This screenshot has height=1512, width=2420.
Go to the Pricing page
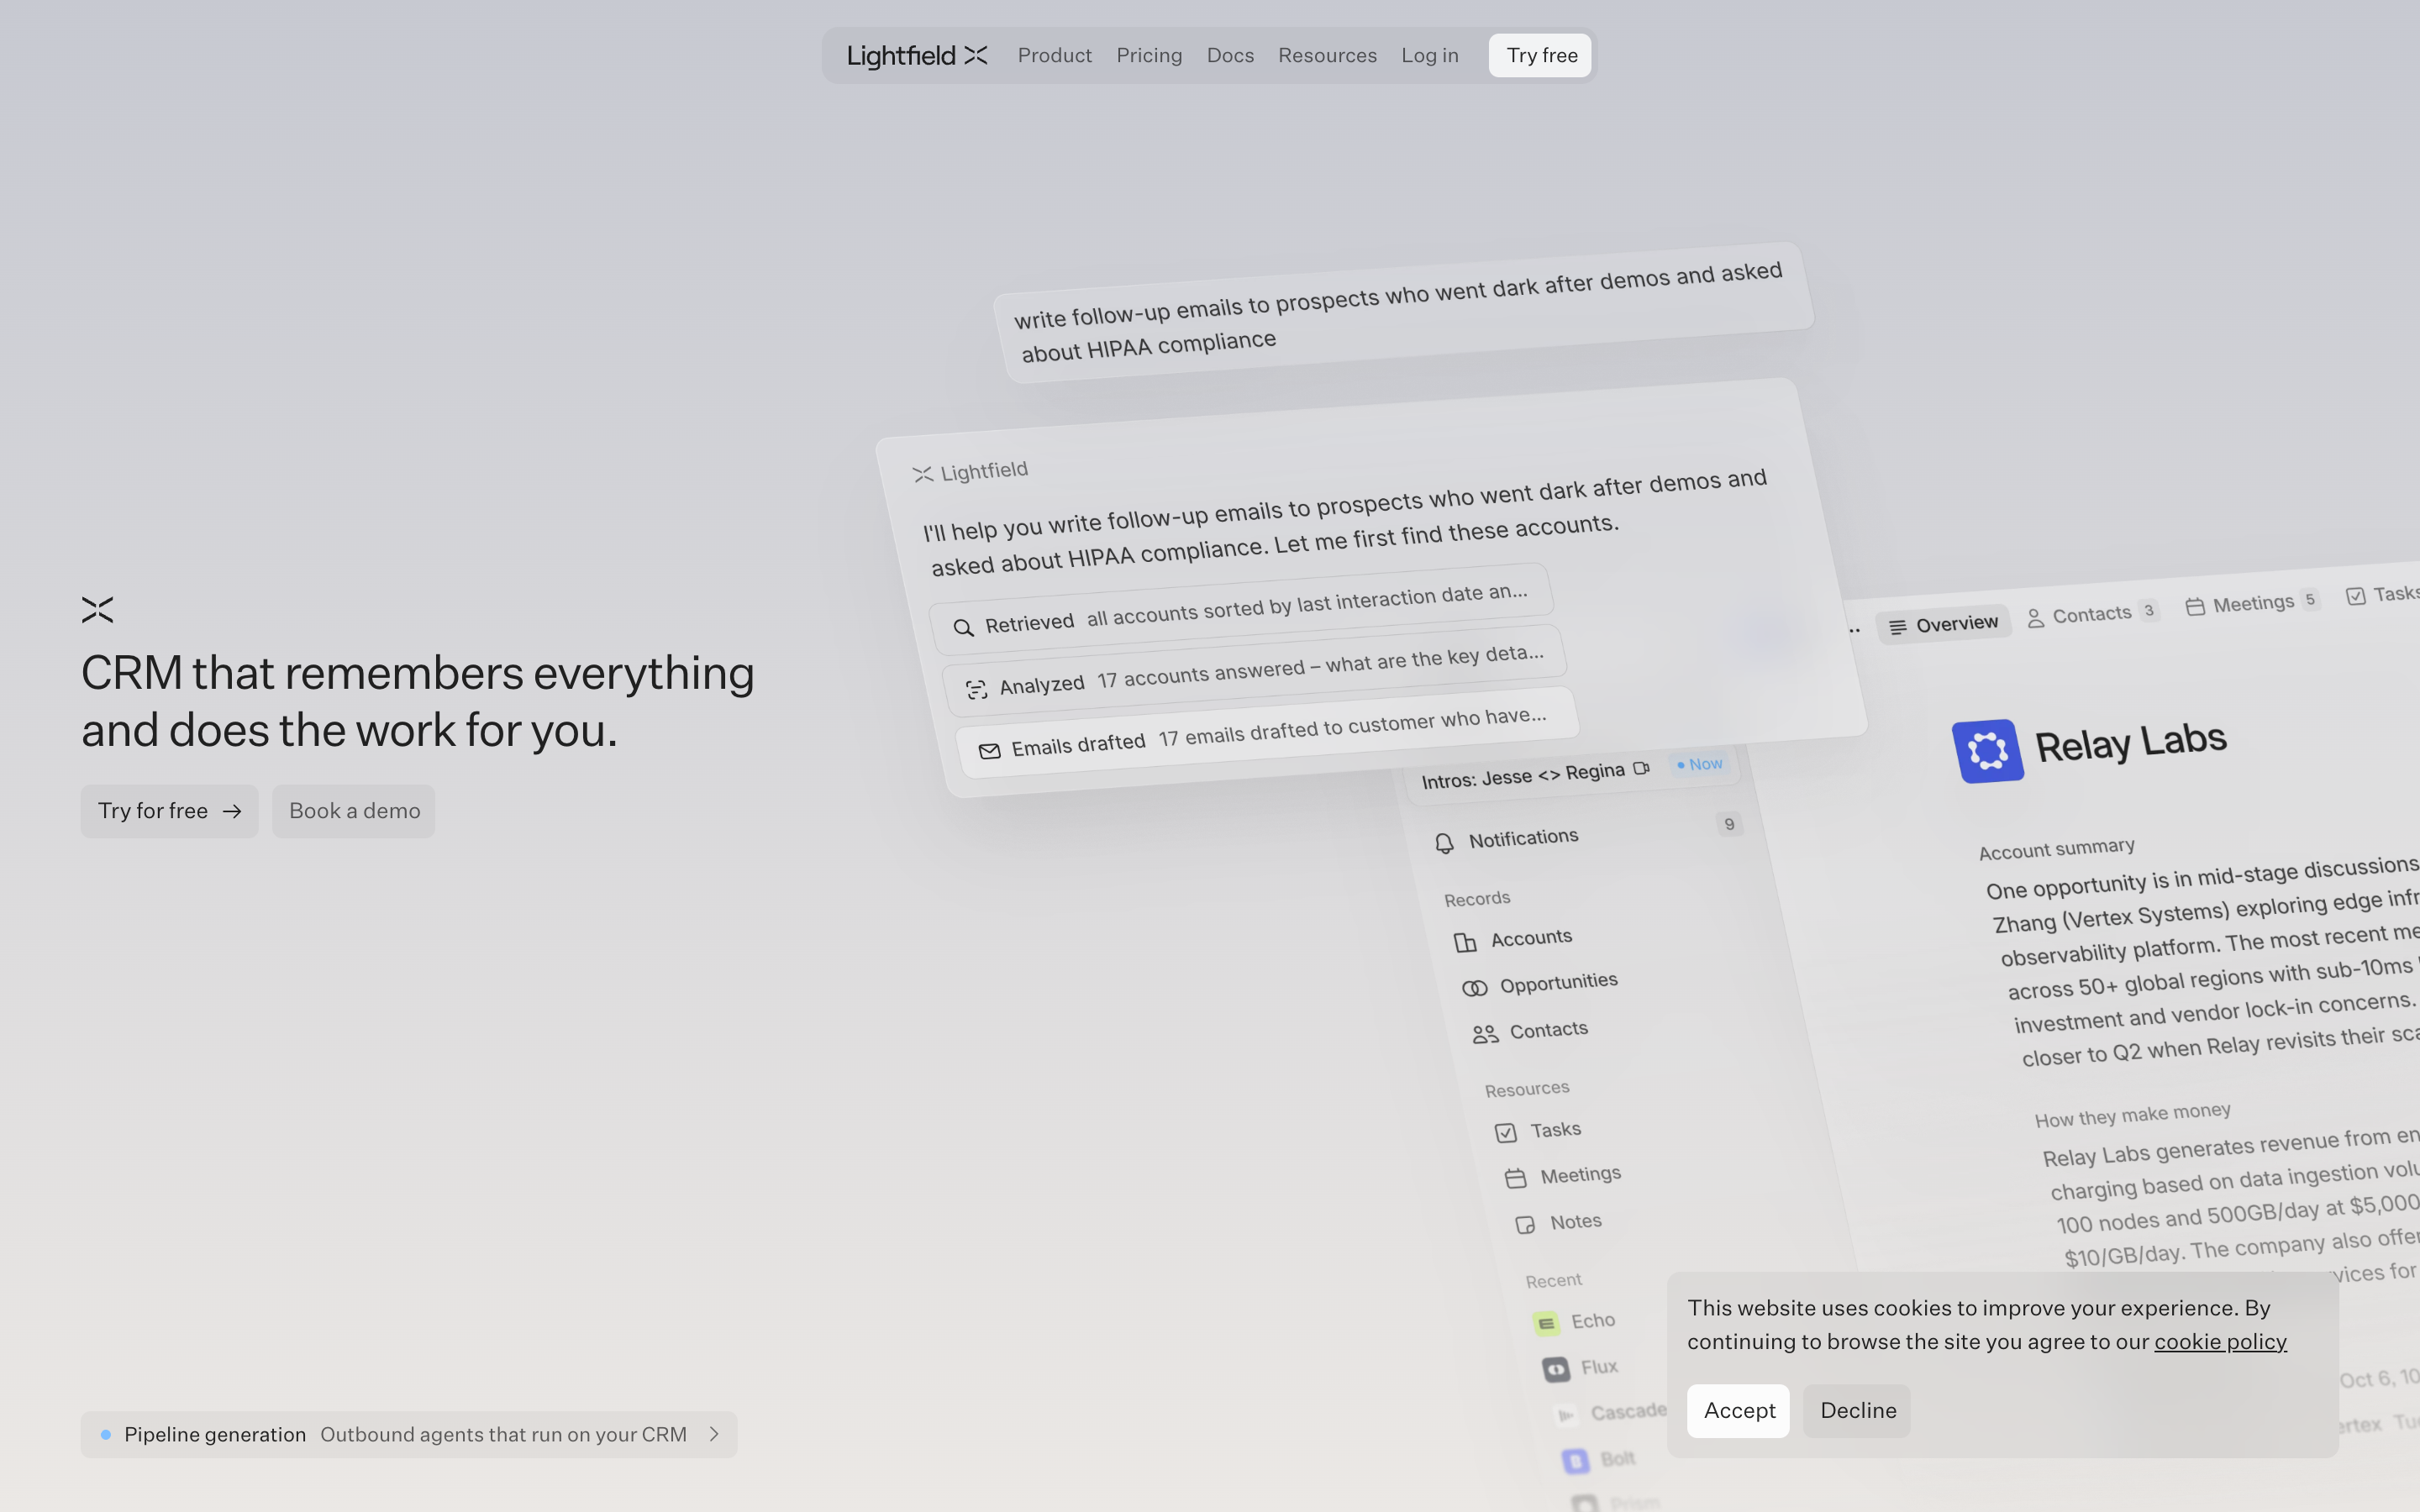1149,55
